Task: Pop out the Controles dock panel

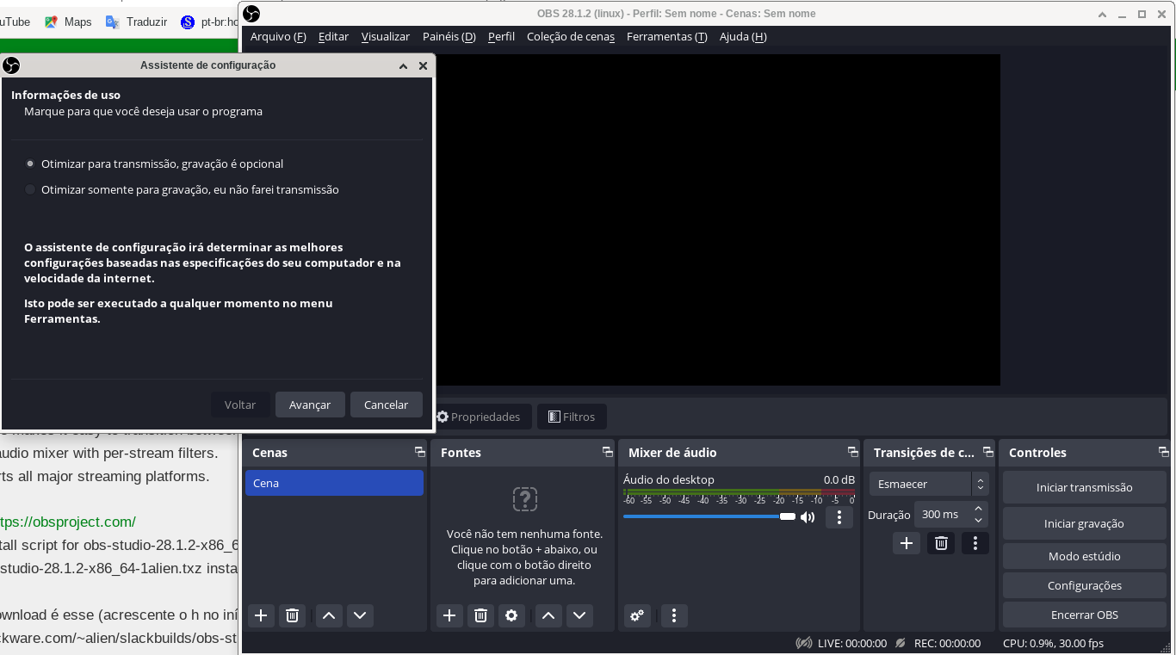Action: [1164, 452]
